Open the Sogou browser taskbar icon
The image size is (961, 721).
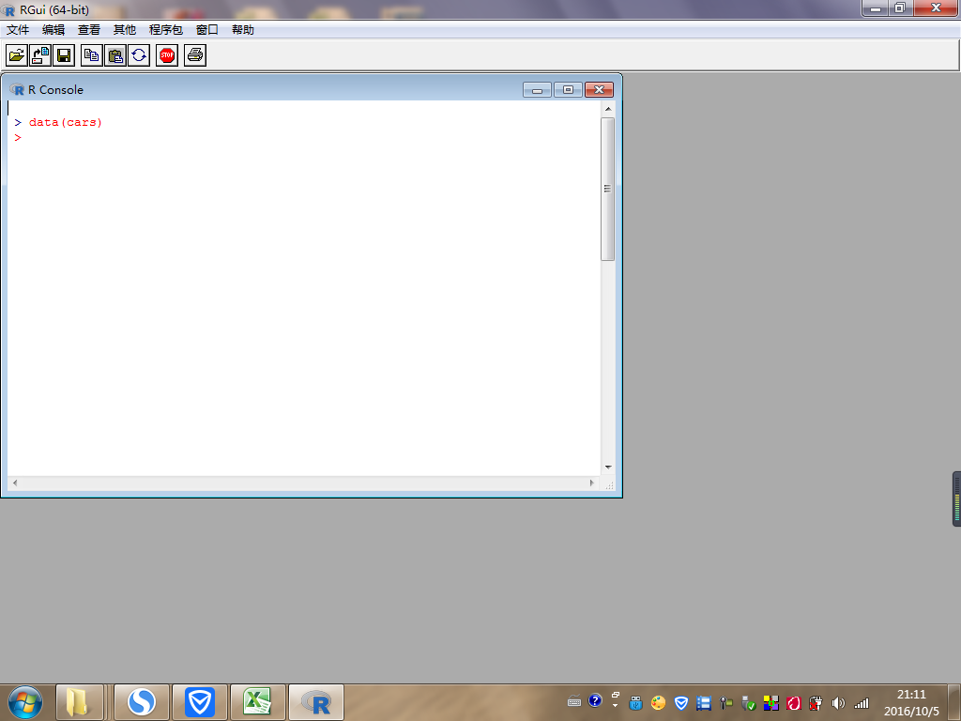[142, 702]
